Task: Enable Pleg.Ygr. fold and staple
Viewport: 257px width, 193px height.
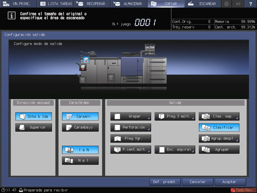Action: (x=131, y=138)
